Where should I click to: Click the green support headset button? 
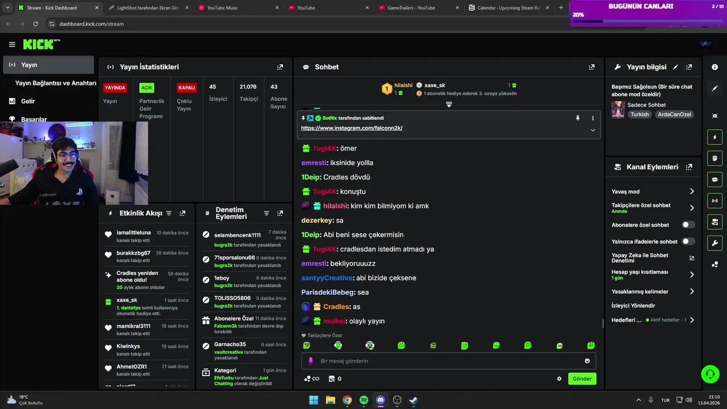(710, 374)
